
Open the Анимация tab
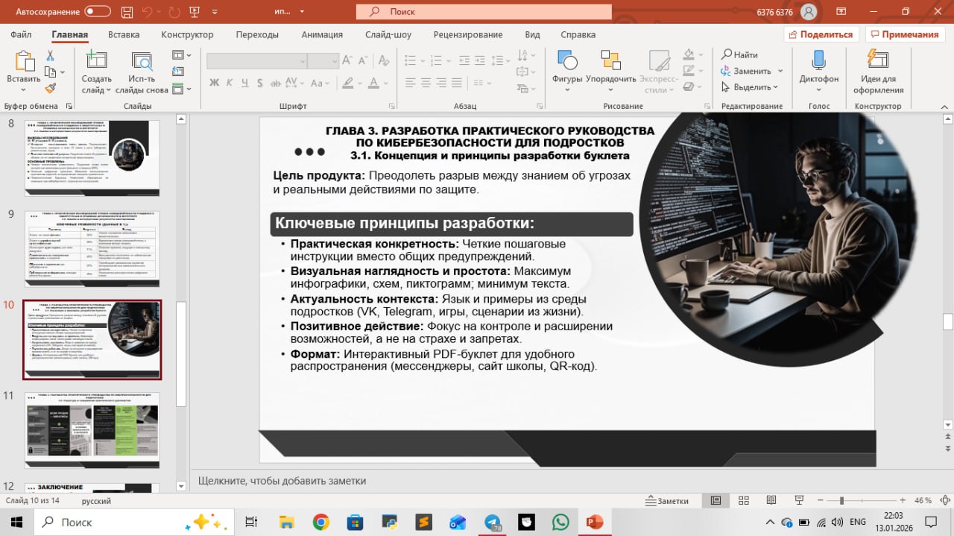[x=322, y=34]
